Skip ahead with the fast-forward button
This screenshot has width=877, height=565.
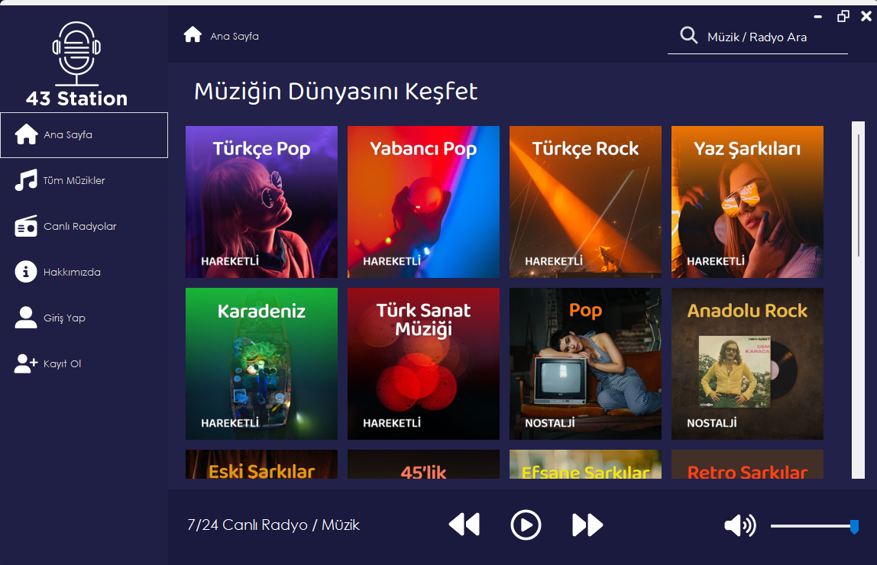click(x=587, y=525)
